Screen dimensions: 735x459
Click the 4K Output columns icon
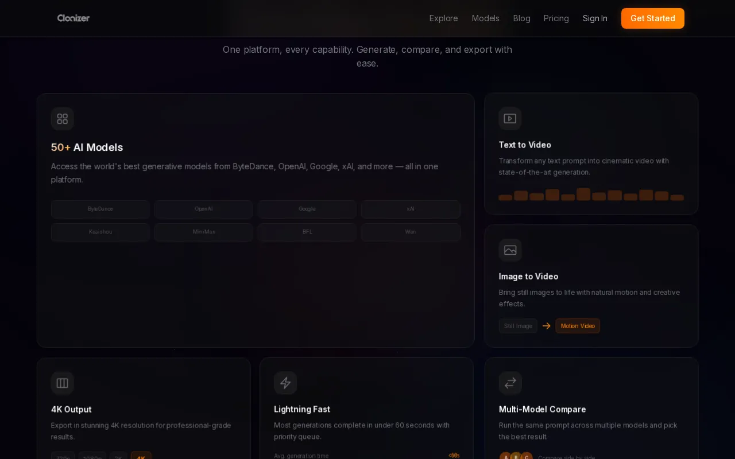pos(63,383)
